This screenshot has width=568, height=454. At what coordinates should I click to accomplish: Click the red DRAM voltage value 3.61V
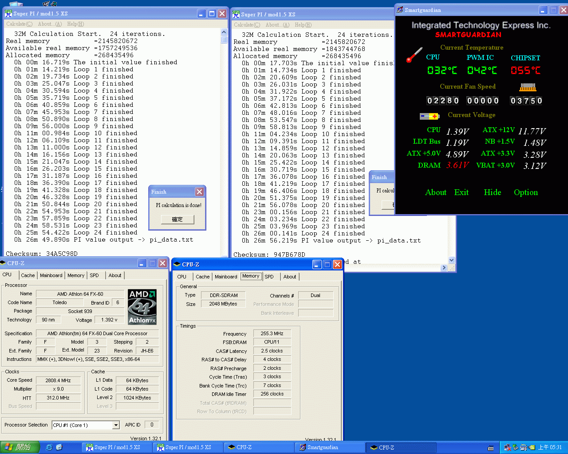click(x=458, y=165)
